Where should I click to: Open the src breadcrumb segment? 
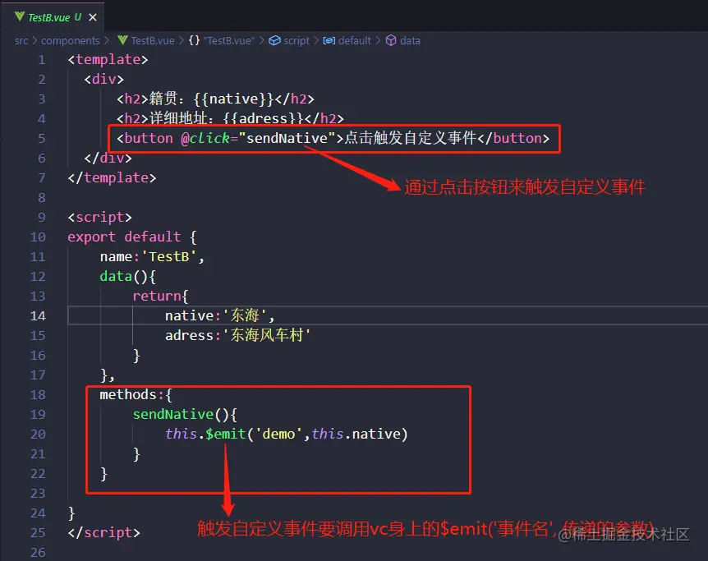point(21,40)
